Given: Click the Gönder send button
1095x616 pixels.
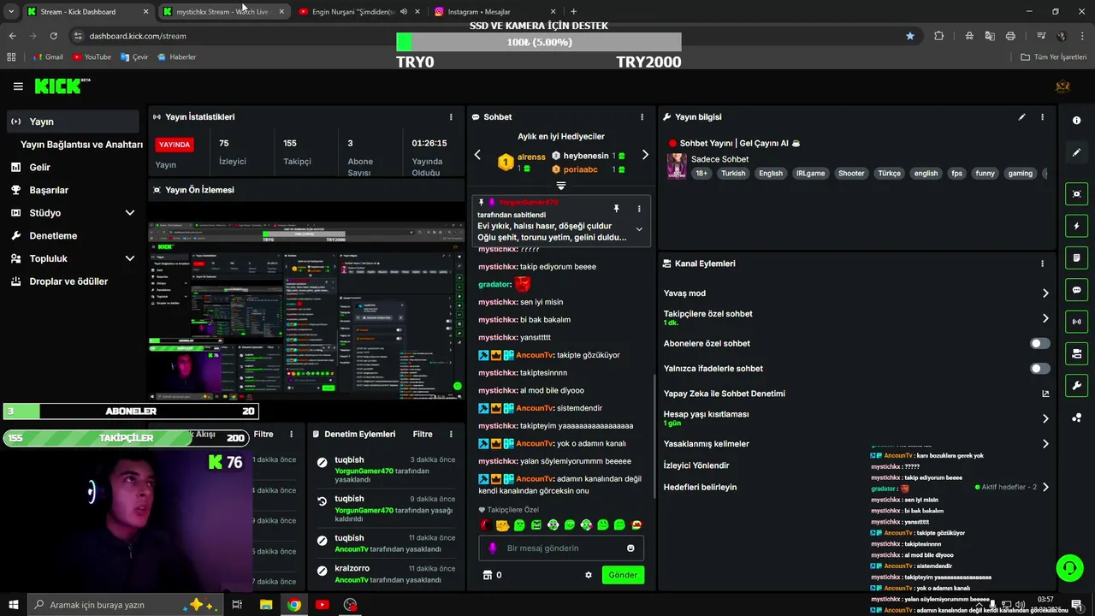Looking at the screenshot, I should (x=623, y=575).
